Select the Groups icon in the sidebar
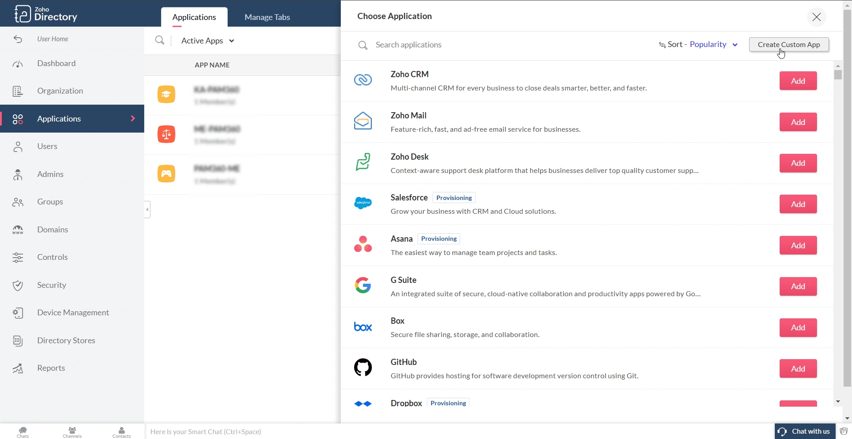Viewport: 852px width, 439px height. 18,202
